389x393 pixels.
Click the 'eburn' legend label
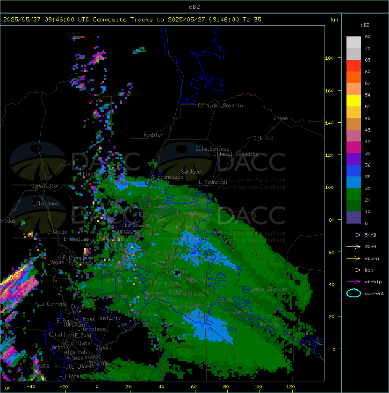372,259
